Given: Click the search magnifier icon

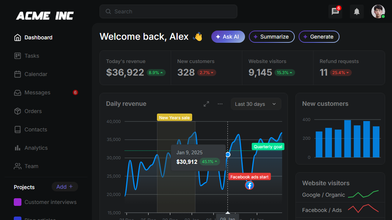Looking at the screenshot, I should [x=108, y=11].
